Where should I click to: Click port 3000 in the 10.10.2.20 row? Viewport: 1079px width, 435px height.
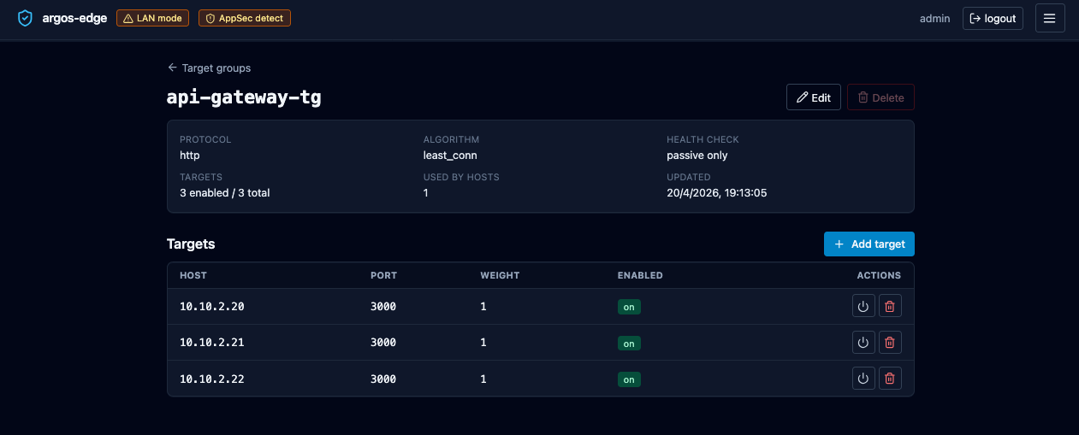click(383, 306)
